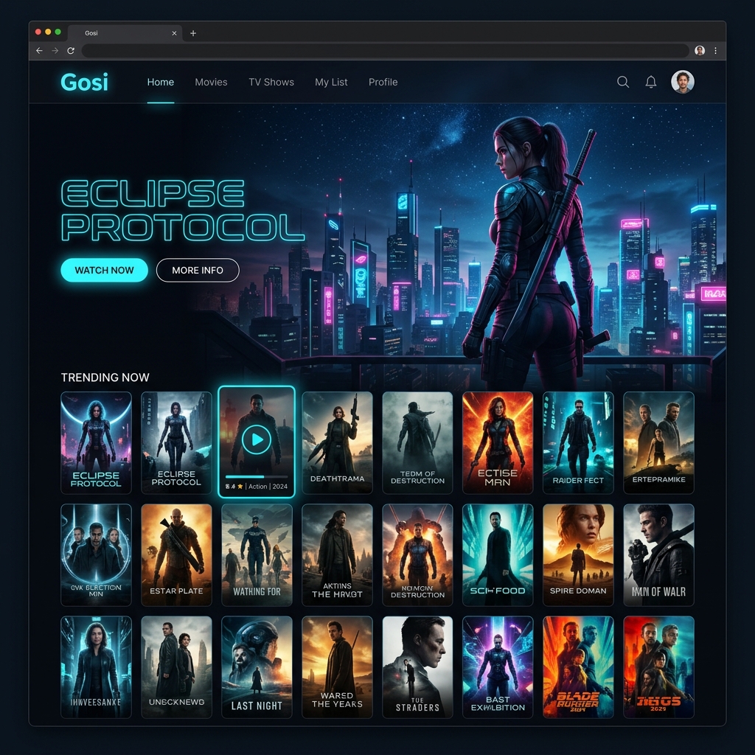Open the NOMCIN DESTRUCTION poster

(417, 555)
